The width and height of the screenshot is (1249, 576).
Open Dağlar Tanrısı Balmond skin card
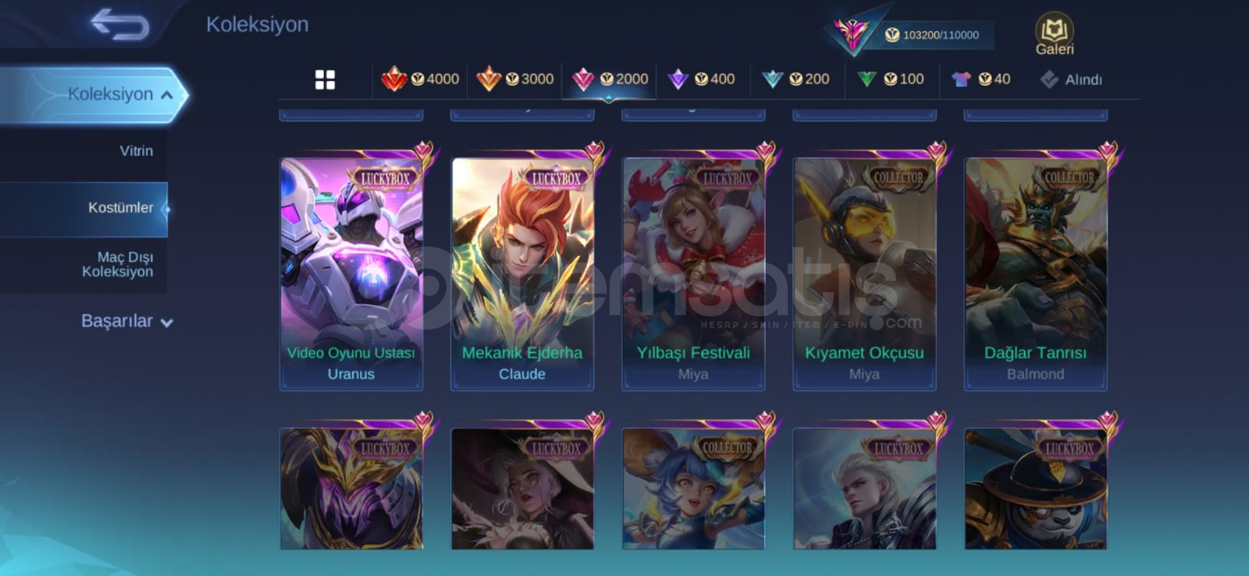(x=1035, y=273)
